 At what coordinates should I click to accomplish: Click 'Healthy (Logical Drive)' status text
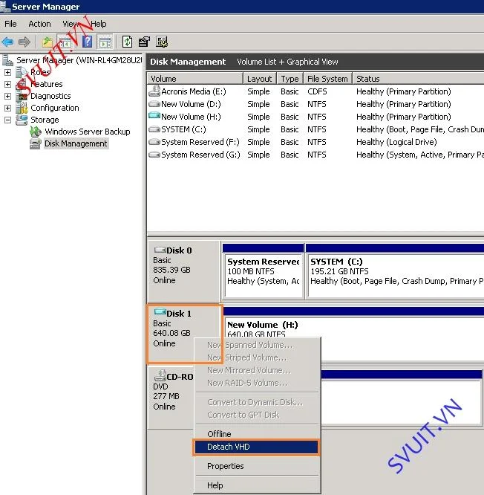click(x=396, y=142)
